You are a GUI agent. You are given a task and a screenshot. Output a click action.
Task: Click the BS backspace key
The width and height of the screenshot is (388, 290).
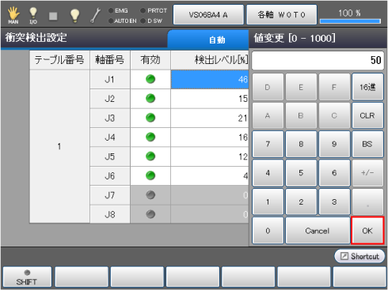tap(367, 144)
